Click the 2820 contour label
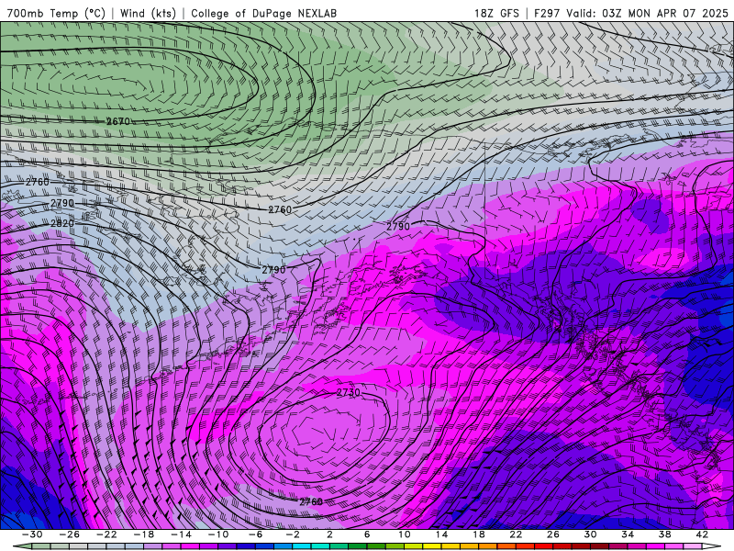Image resolution: width=734 pixels, height=551 pixels. tap(62, 223)
